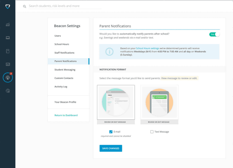Viewport: 233px width, 168px height.
Task: Open the globe icon in the sidebar
Action: coord(8,91)
